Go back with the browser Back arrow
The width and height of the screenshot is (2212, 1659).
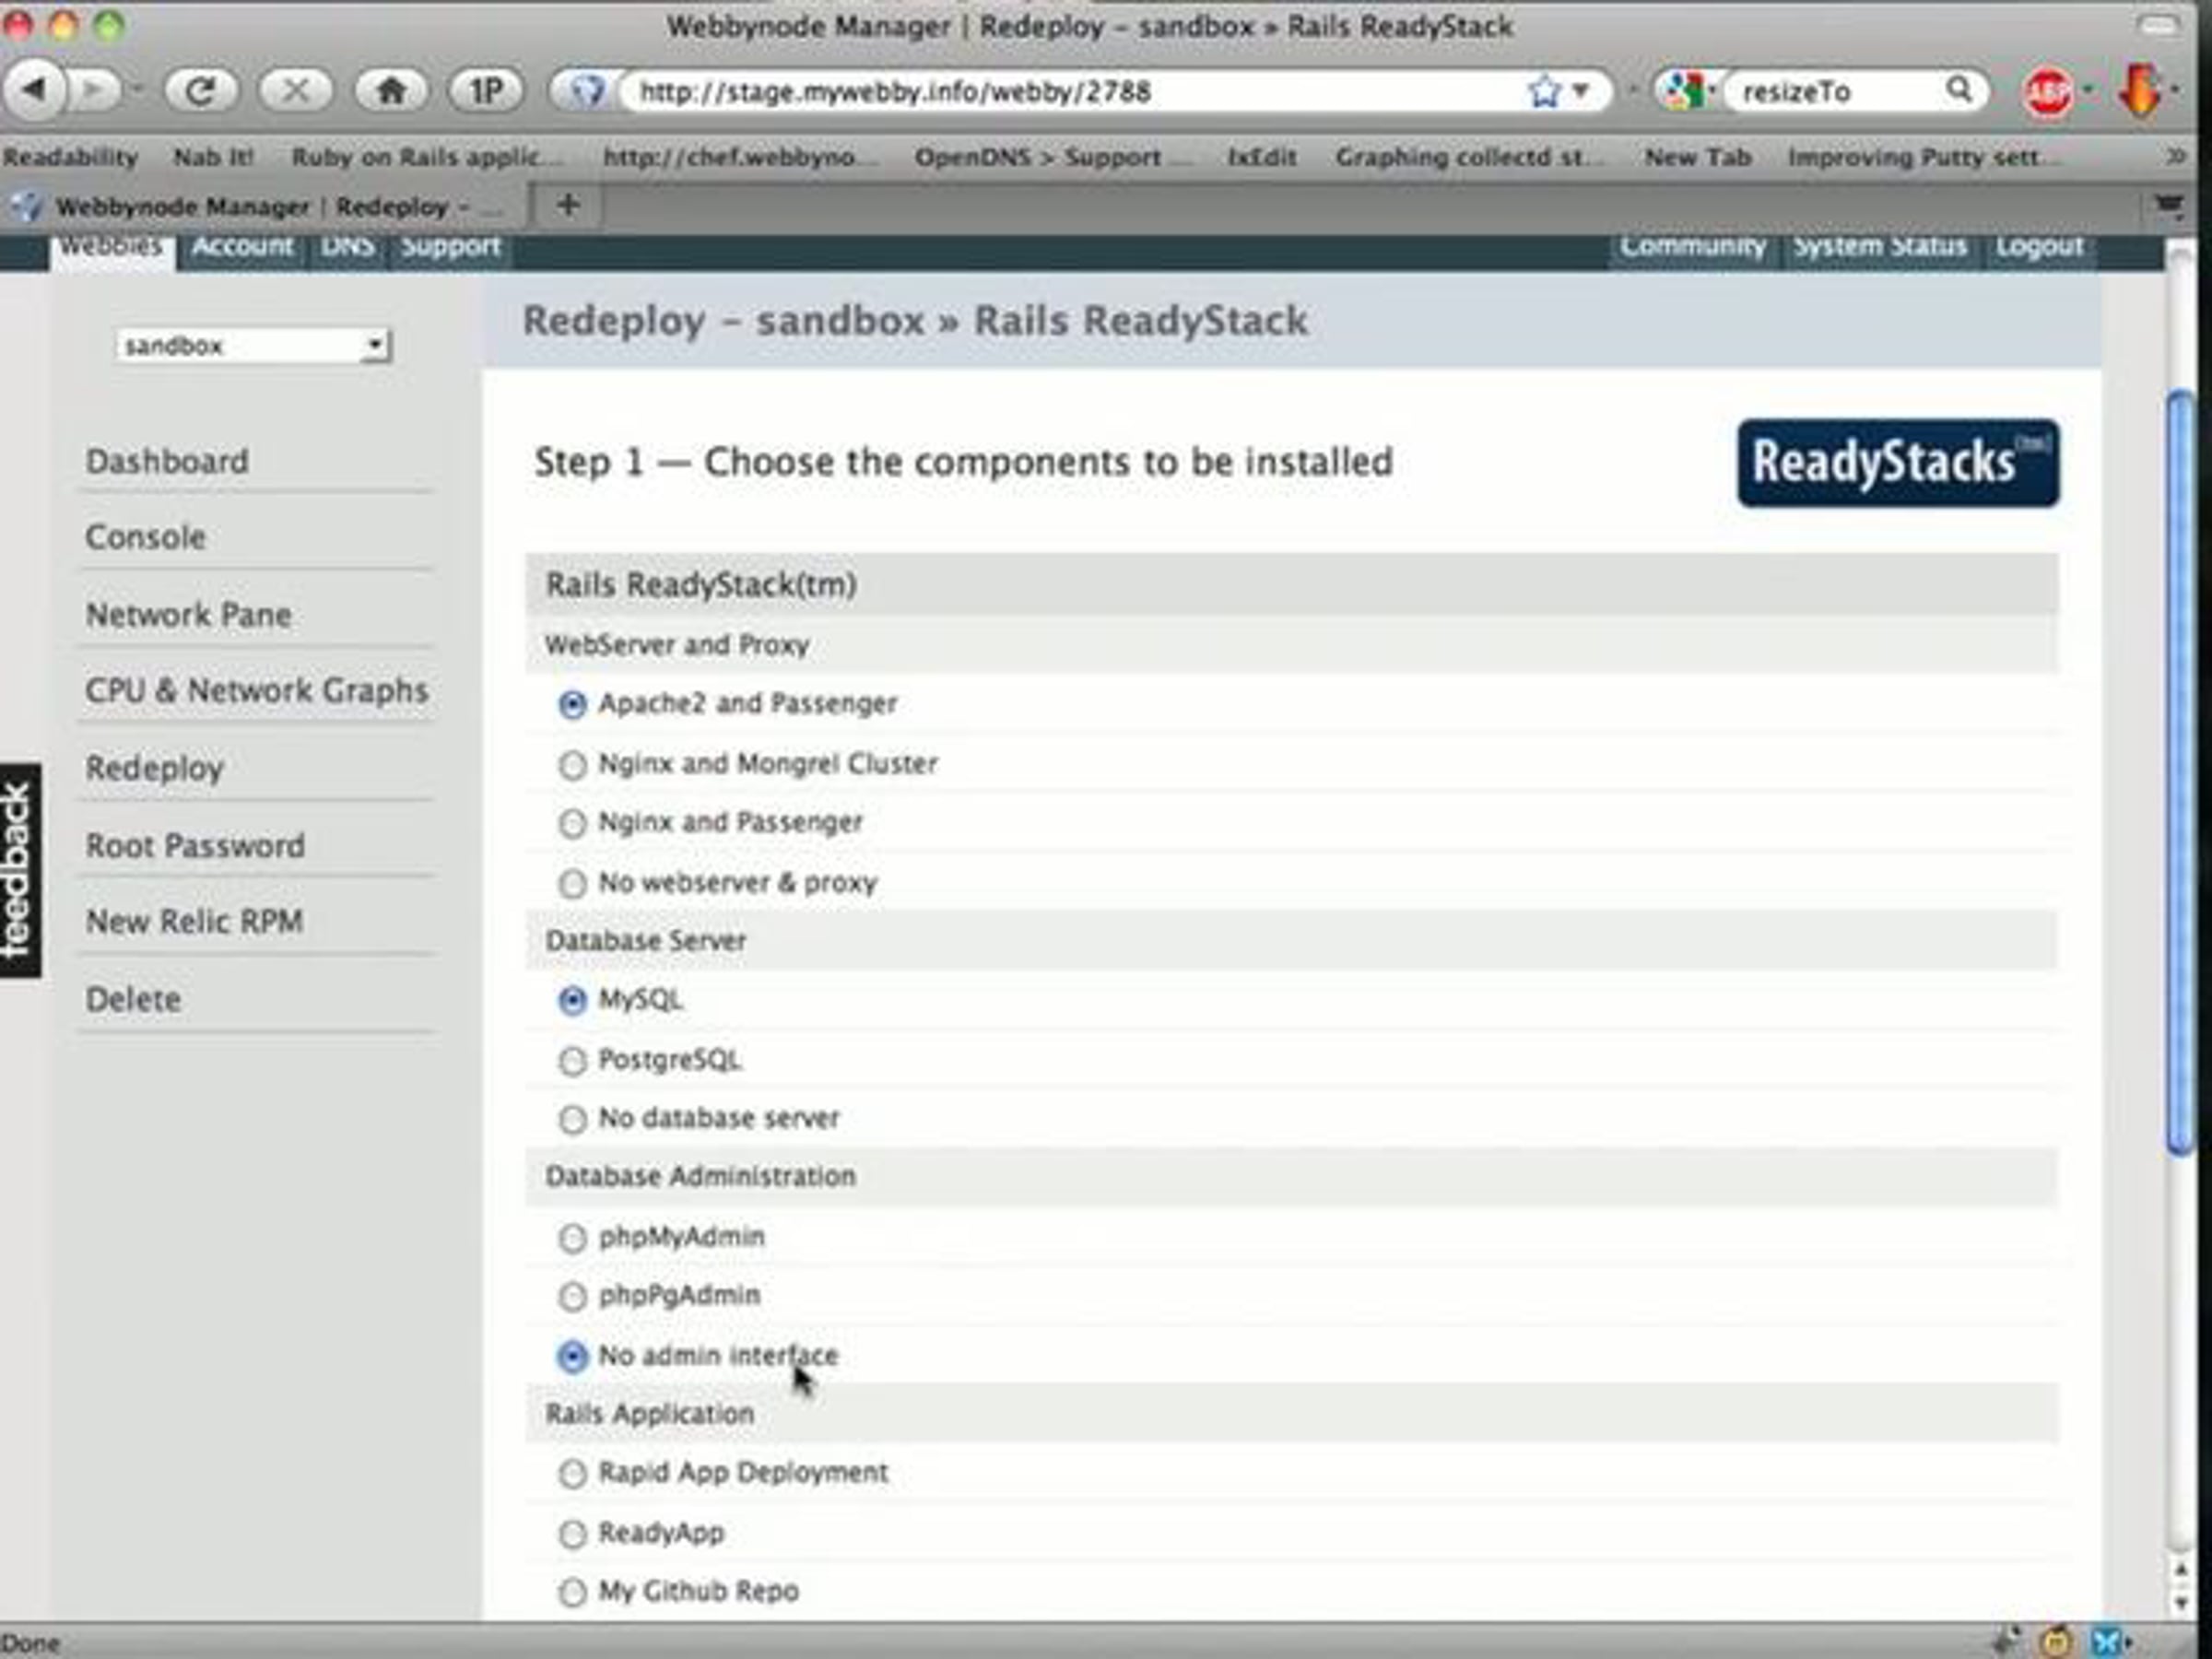tap(34, 91)
